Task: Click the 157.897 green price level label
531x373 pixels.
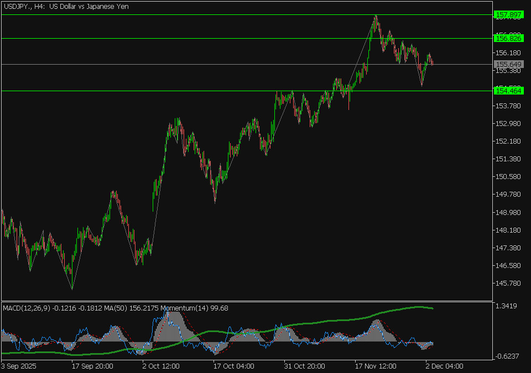Action: 508,14
